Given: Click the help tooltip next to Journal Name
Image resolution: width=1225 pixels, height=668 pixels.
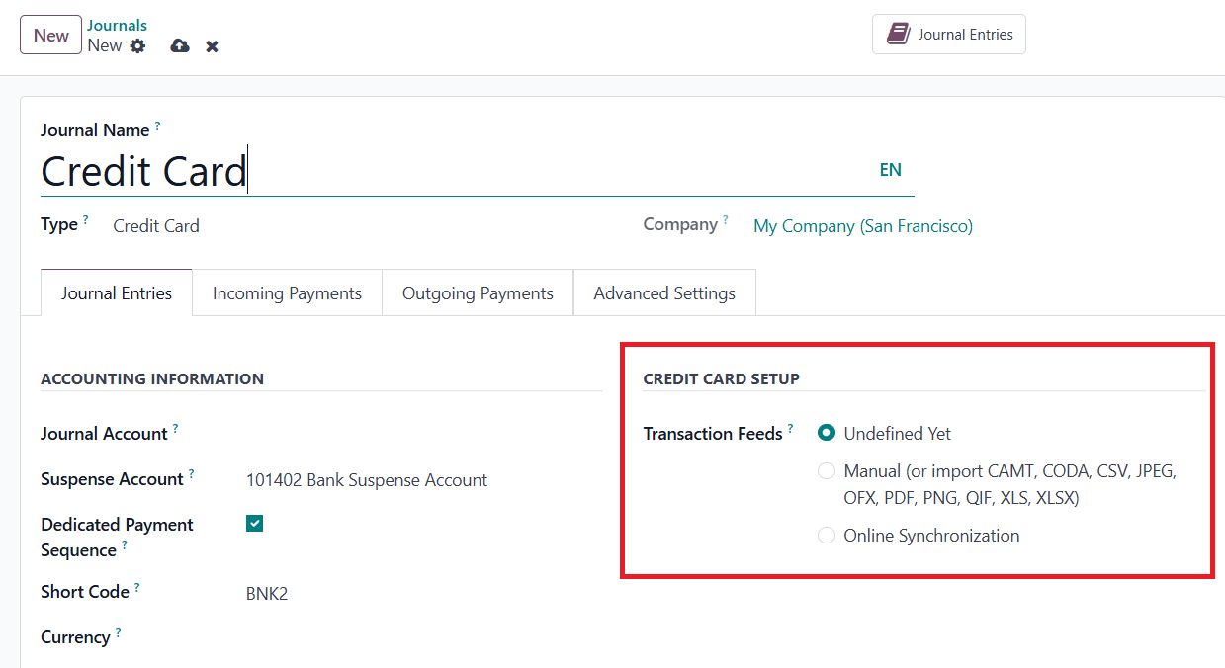Looking at the screenshot, I should coord(157,126).
